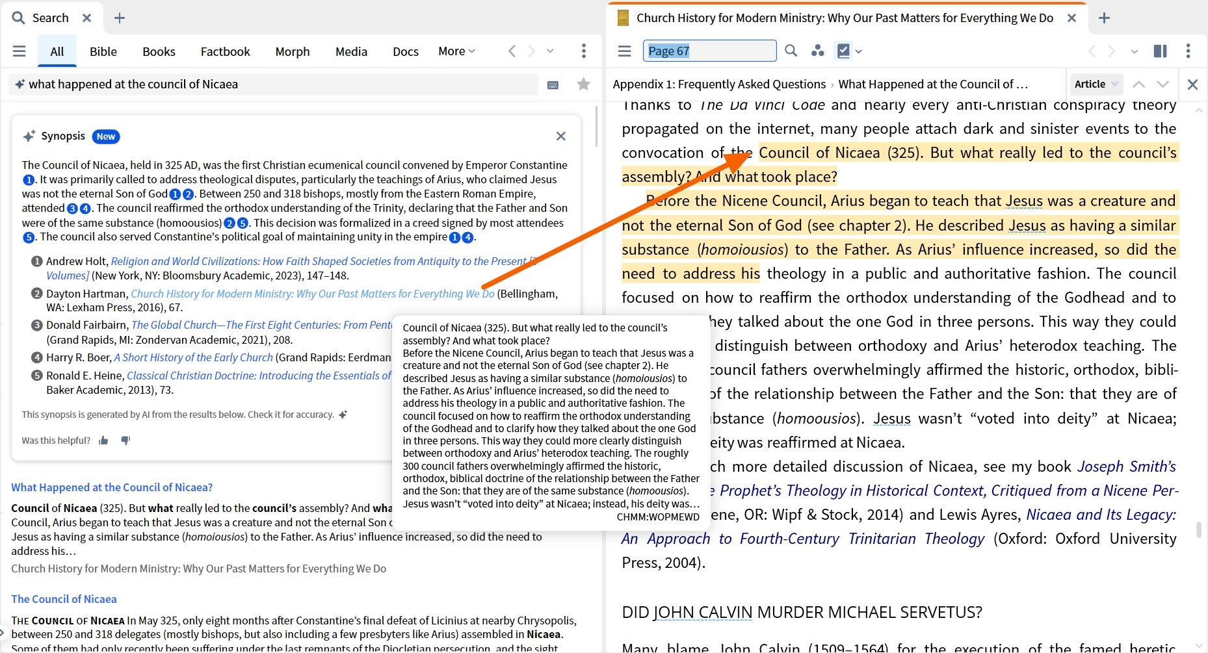Screen dimensions: 1208x653
Task: Open the multiple resources columns icon
Action: click(1160, 51)
